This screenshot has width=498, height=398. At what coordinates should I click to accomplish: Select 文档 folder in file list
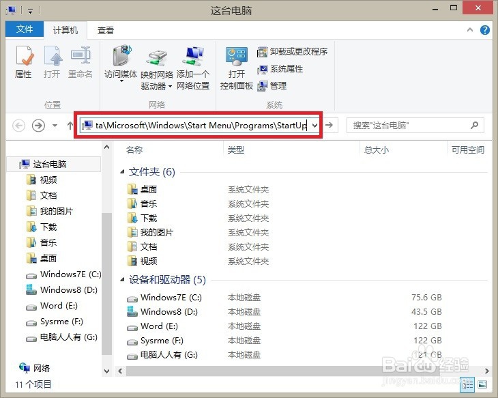(x=143, y=247)
